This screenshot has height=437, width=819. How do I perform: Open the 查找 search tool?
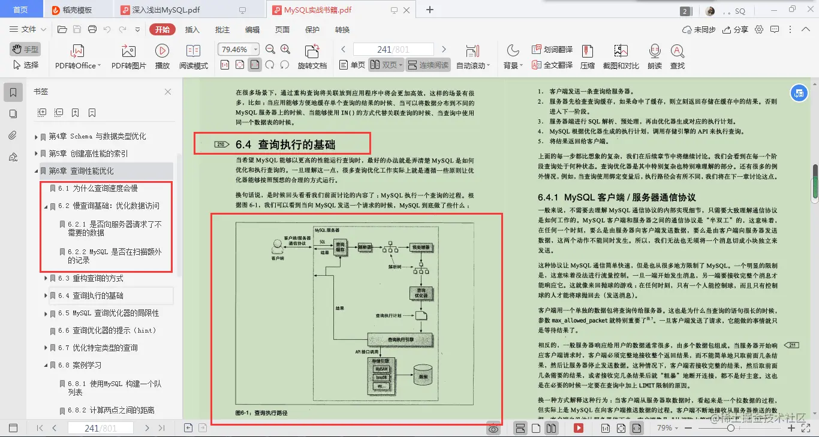(x=678, y=58)
